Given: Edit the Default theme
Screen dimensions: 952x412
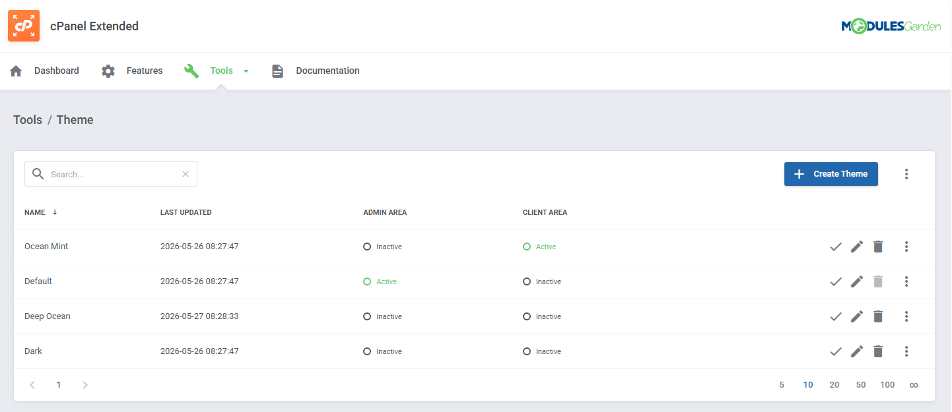Looking at the screenshot, I should pos(857,281).
